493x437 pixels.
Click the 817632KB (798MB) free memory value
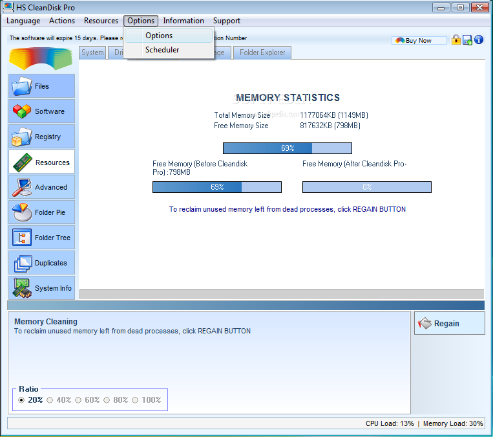(x=330, y=126)
